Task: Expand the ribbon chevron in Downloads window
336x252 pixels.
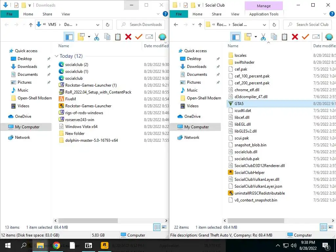Action: coord(158,14)
